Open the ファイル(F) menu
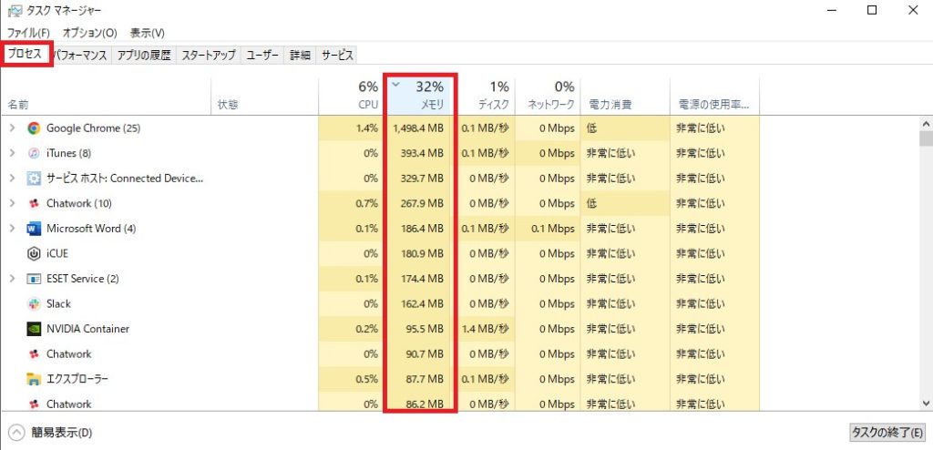Viewport: 933px width, 450px height. point(28,32)
